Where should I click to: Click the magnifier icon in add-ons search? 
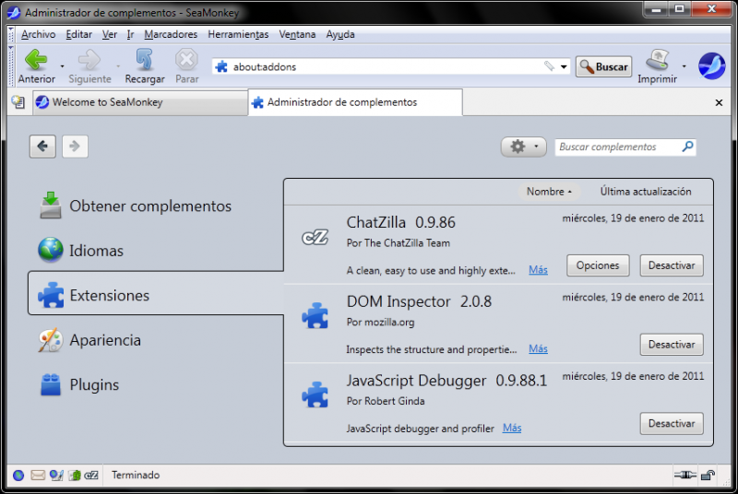tap(687, 147)
